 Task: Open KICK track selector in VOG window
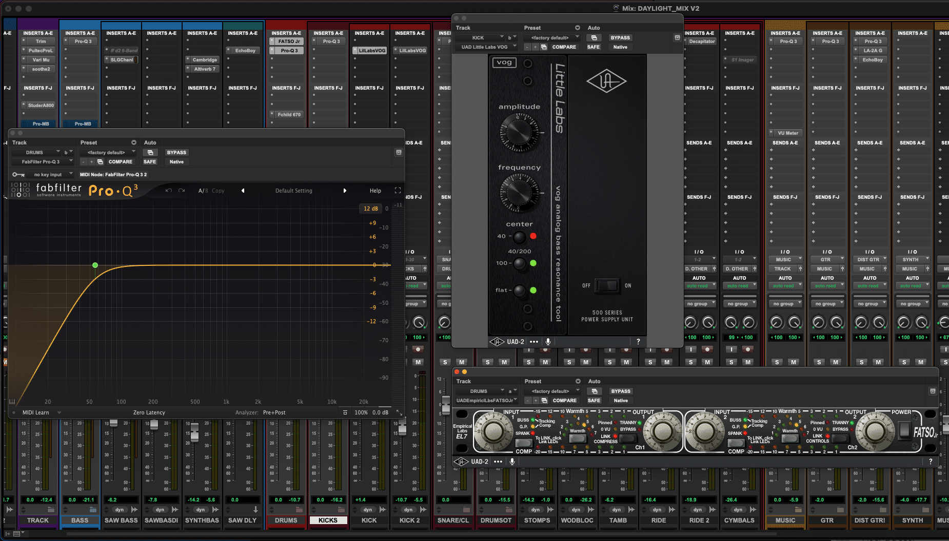480,38
